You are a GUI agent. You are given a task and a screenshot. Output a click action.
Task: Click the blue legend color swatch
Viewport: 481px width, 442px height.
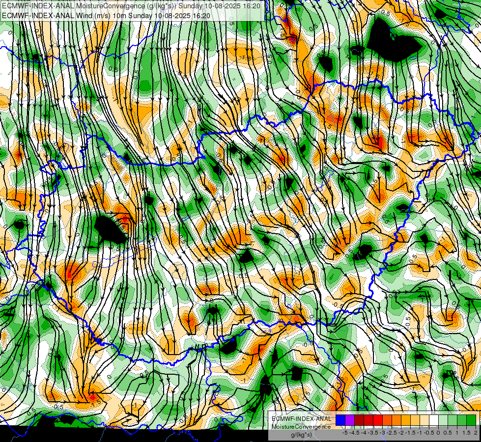tap(340, 420)
